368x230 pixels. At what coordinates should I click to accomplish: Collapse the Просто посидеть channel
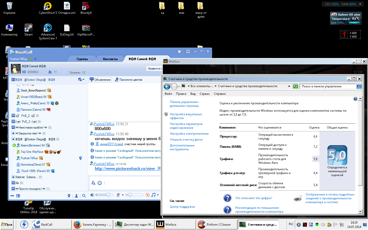pyautogui.click(x=13, y=189)
